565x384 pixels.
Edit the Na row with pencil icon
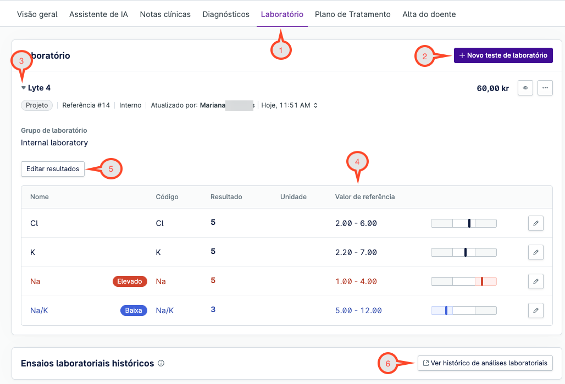coord(535,281)
